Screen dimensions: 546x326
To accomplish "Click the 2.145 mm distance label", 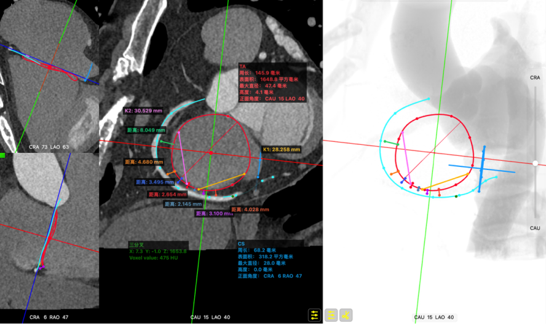I will pyautogui.click(x=183, y=204).
